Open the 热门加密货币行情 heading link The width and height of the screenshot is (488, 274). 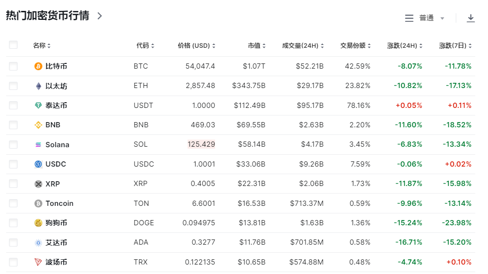tap(54, 16)
